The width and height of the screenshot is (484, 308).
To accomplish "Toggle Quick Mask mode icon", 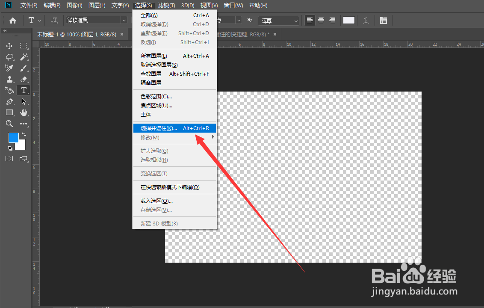I will pos(9,158).
